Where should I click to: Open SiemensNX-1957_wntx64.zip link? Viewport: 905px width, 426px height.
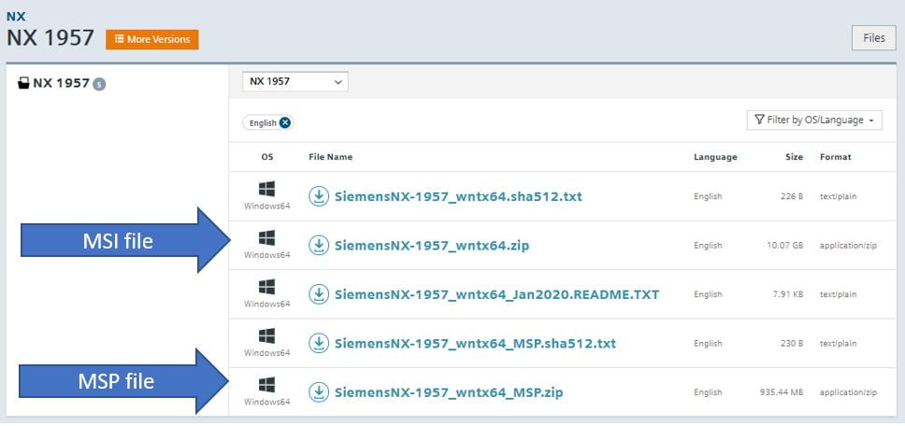click(x=432, y=246)
